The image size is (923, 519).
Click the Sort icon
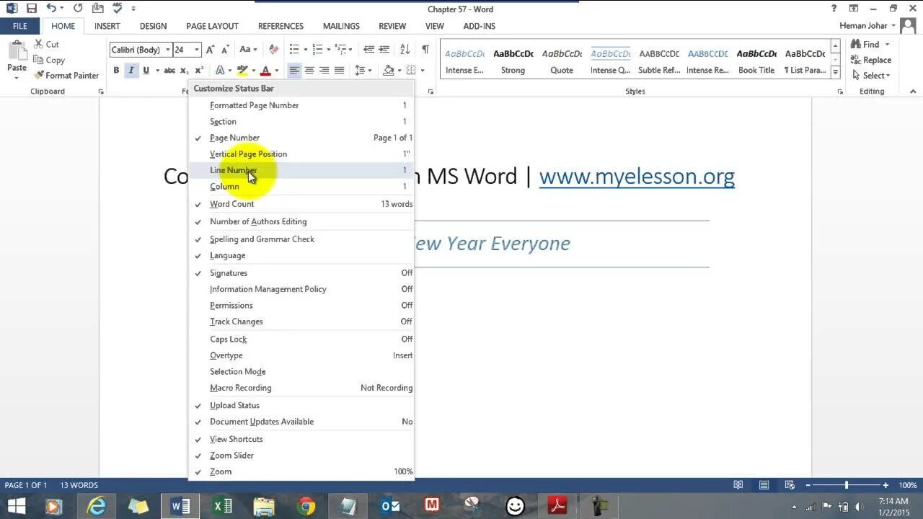[x=405, y=50]
